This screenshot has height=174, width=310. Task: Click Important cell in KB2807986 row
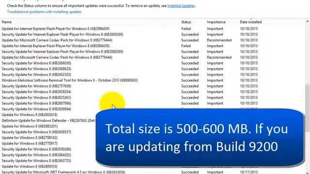coord(215,103)
